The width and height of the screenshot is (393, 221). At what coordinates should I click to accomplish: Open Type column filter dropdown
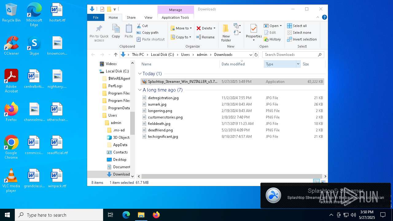pyautogui.click(x=298, y=64)
